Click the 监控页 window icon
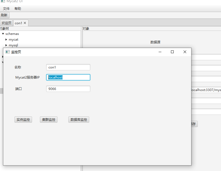Image resolution: width=221 pixels, height=171 pixels. 7,52
